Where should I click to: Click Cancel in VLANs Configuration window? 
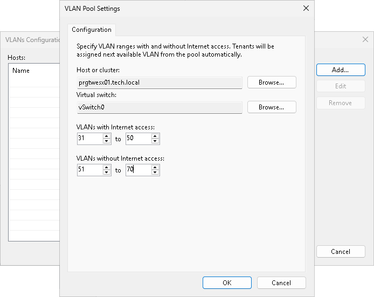pos(341,251)
